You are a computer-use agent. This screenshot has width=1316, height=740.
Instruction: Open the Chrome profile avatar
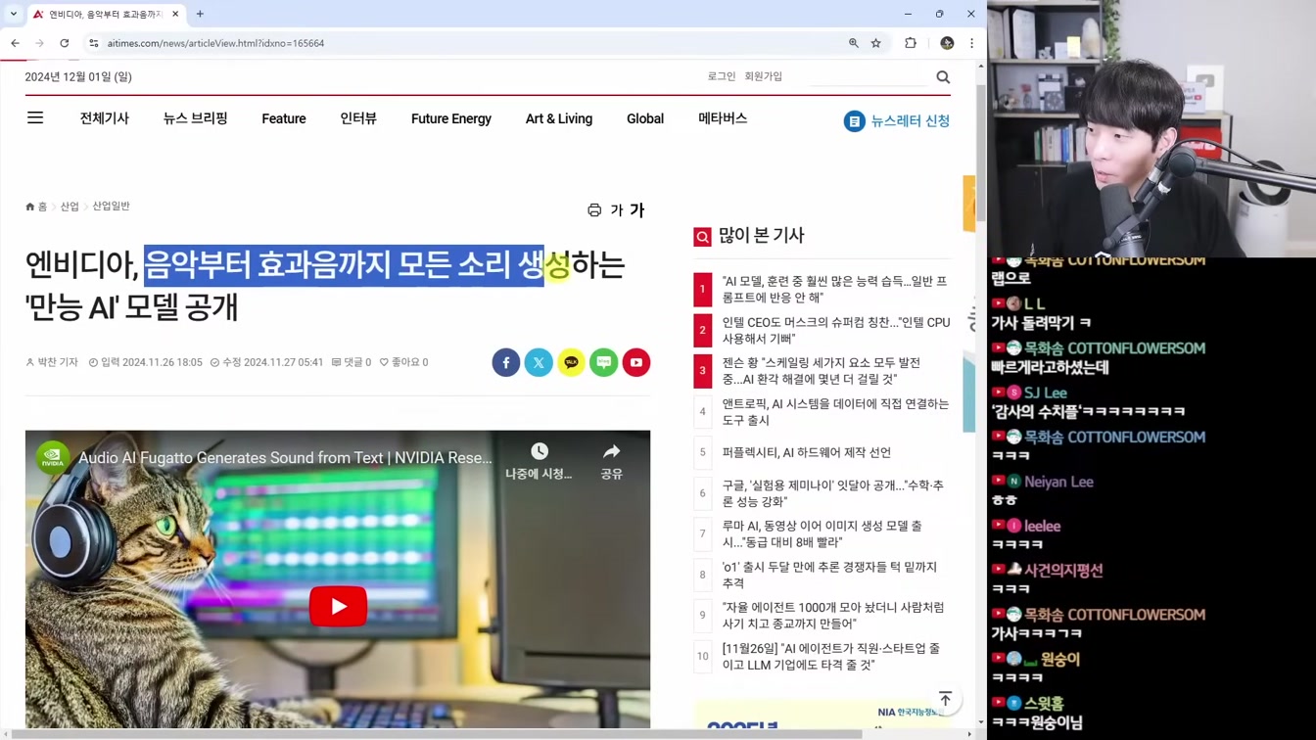coord(947,43)
